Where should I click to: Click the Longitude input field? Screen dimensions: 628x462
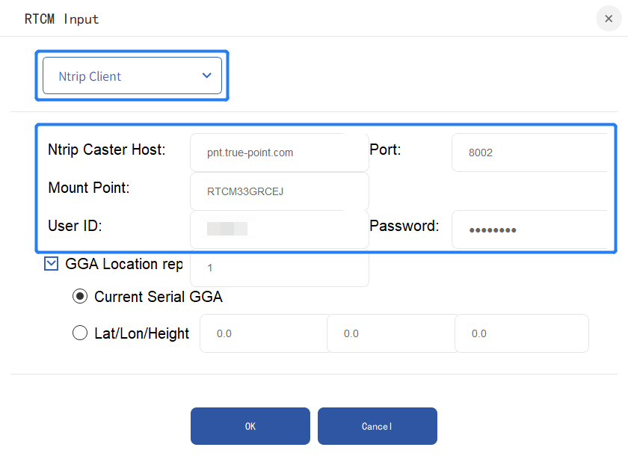(x=390, y=333)
